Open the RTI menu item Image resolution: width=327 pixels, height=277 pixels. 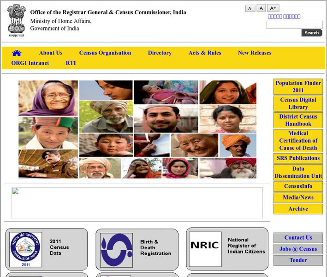pos(71,63)
